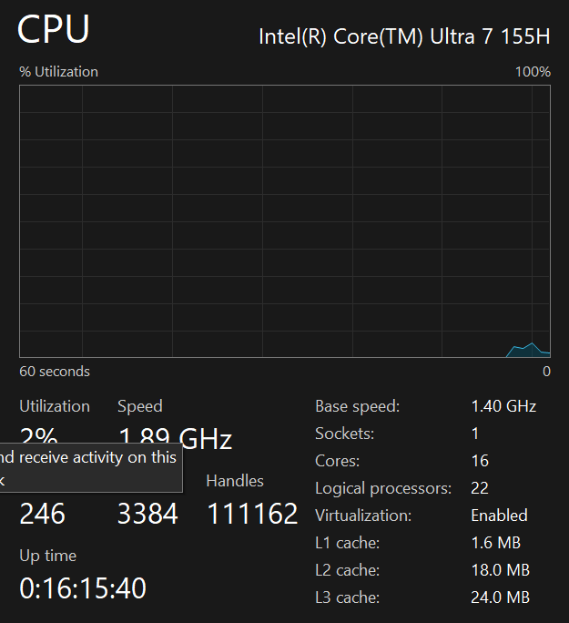Viewport: 569px width, 623px height.
Task: Click the L3 cache 24.0 MB value
Action: point(500,597)
